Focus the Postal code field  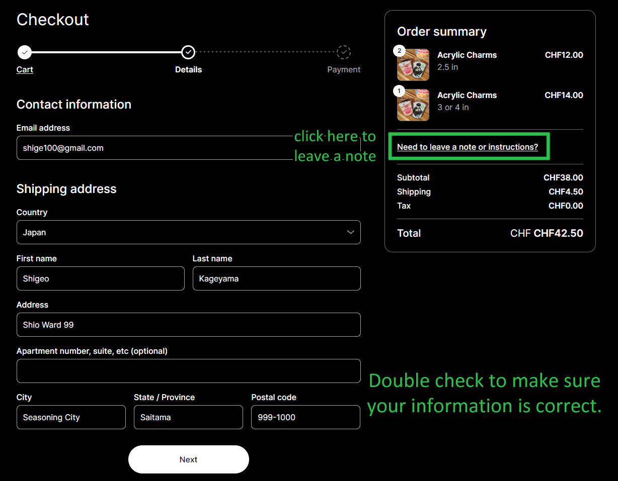tap(305, 417)
